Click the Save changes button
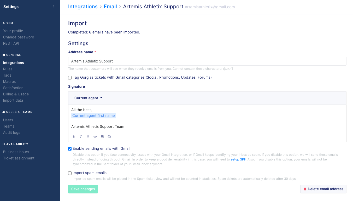353x201 pixels. (x=83, y=189)
